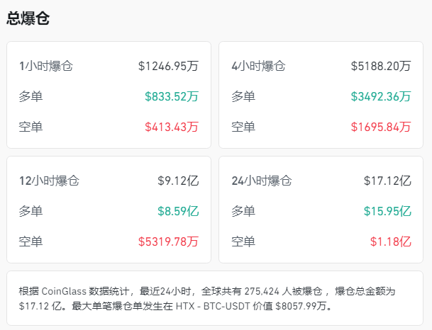Click the 4-hour long value $3492.36万
The height and width of the screenshot is (330, 432).
381,97
